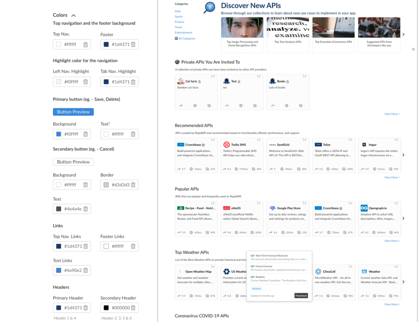Screen dimensions: 420x322
Task: Delete the Text Links color #4a90e2
Action: click(x=85, y=271)
